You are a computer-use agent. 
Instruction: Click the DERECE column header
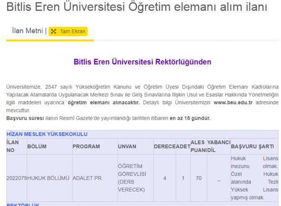[x=165, y=147]
